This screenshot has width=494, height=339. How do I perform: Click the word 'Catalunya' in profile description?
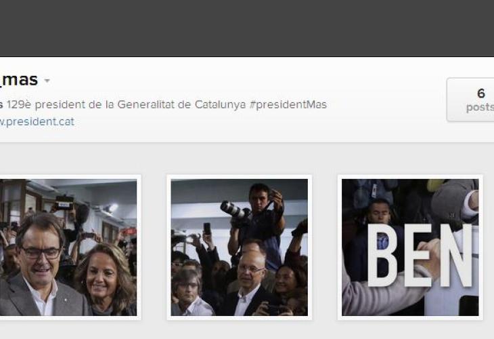(x=220, y=104)
